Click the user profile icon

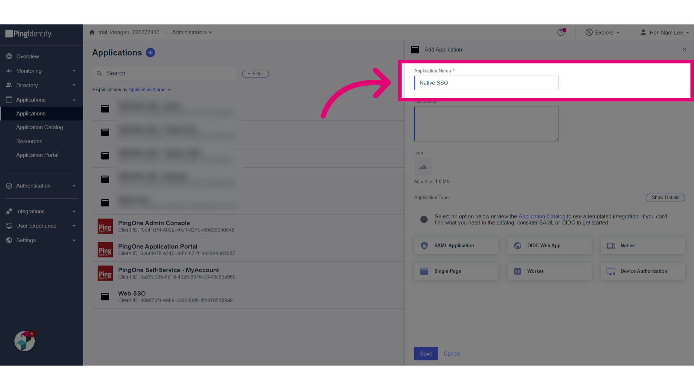(x=643, y=32)
